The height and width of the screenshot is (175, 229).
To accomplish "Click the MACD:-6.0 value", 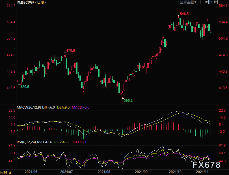I will [81, 107].
